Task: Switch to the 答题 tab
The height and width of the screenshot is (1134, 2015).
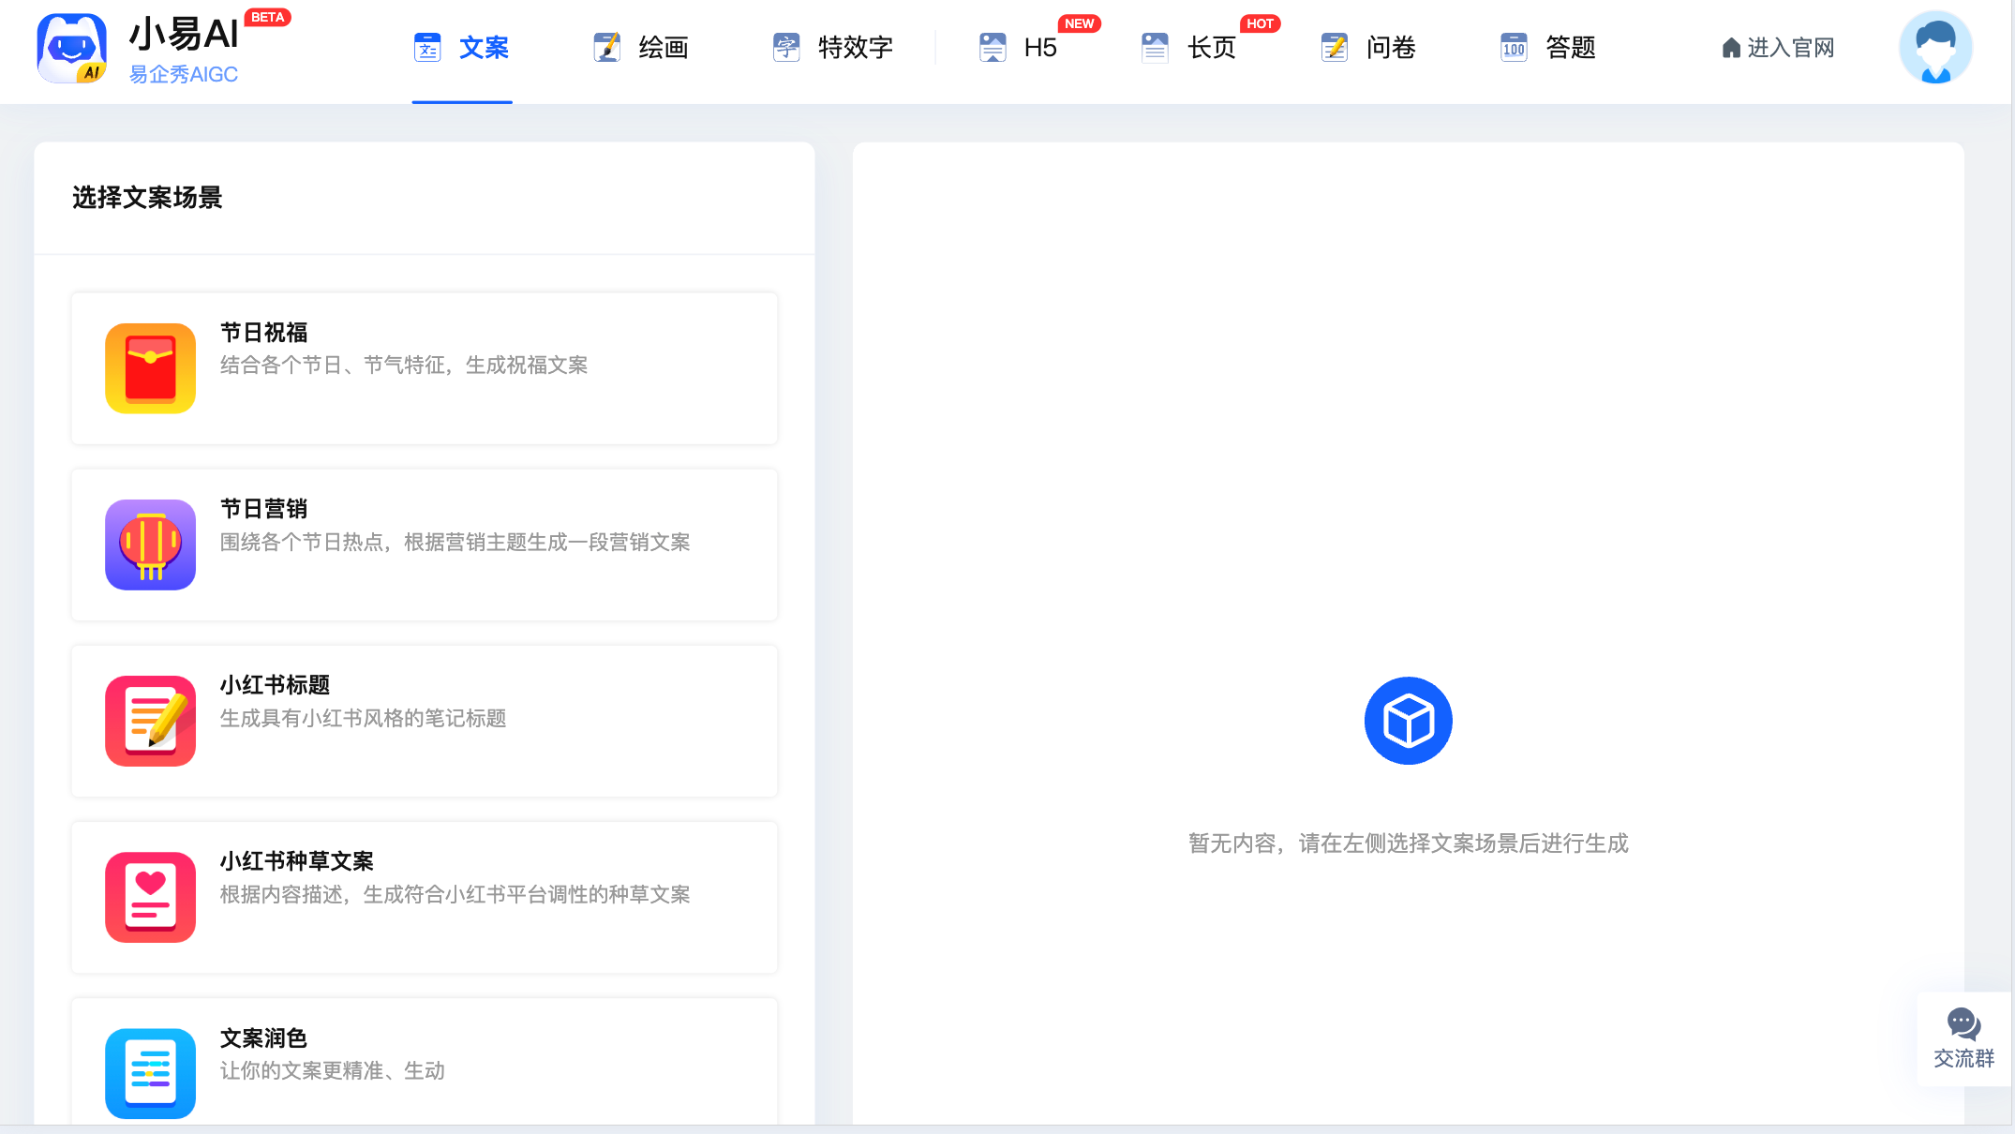Action: 1548,48
